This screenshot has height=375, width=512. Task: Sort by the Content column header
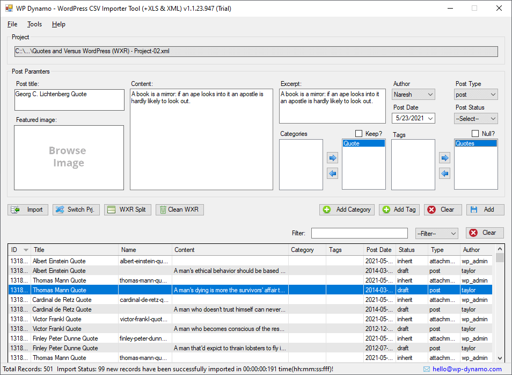click(230, 250)
